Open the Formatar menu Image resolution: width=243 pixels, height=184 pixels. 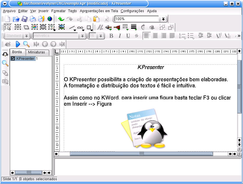[x=58, y=11]
